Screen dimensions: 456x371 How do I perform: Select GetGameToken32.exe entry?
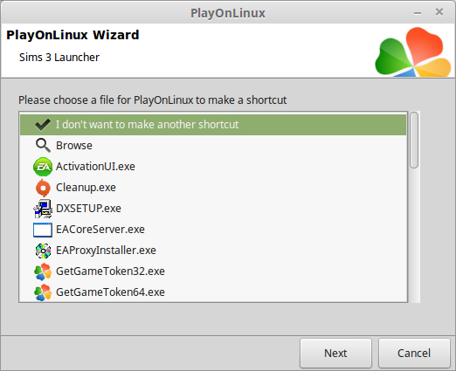pyautogui.click(x=213, y=271)
